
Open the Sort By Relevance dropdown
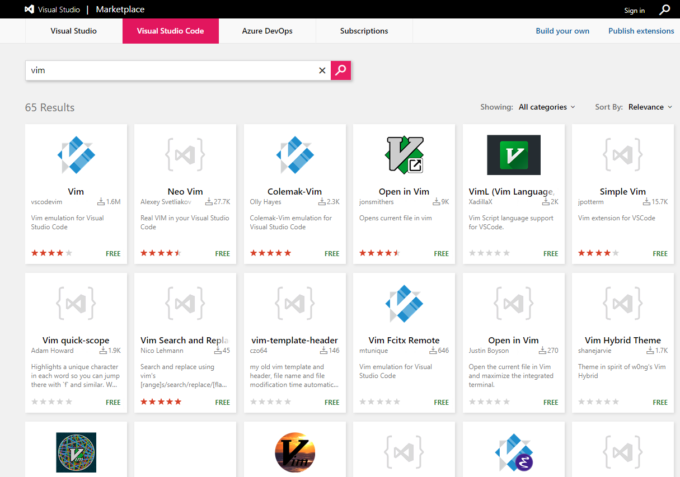click(x=650, y=107)
